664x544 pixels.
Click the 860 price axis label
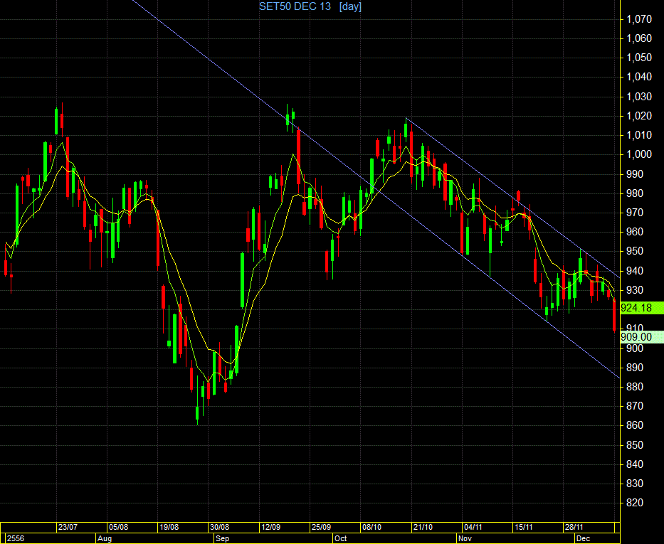635,425
